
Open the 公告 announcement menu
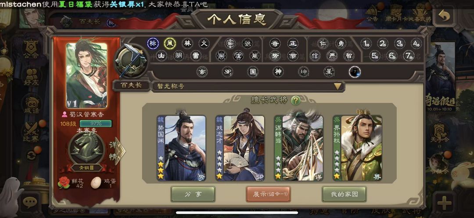[x=373, y=14]
